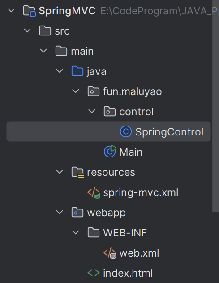219x283 pixels.
Task: Click the Main runnable class icon
Action: (110, 151)
